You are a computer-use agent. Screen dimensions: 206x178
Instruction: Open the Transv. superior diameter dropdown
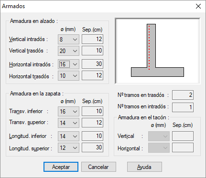[x=68, y=123]
